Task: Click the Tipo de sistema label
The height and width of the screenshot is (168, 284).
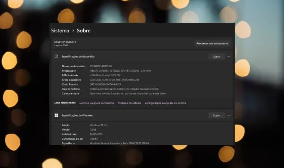Action: [x=71, y=89]
